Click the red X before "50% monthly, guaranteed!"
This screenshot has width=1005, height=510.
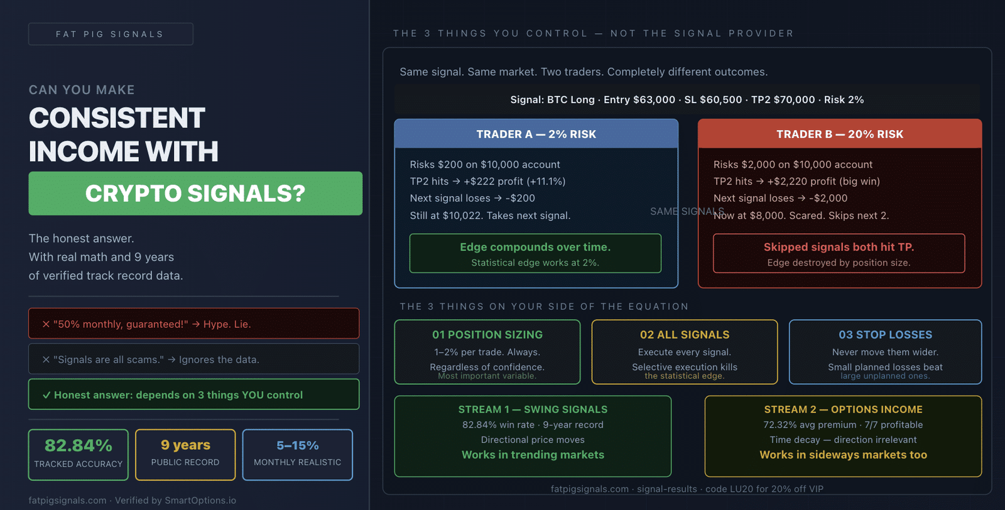[46, 324]
